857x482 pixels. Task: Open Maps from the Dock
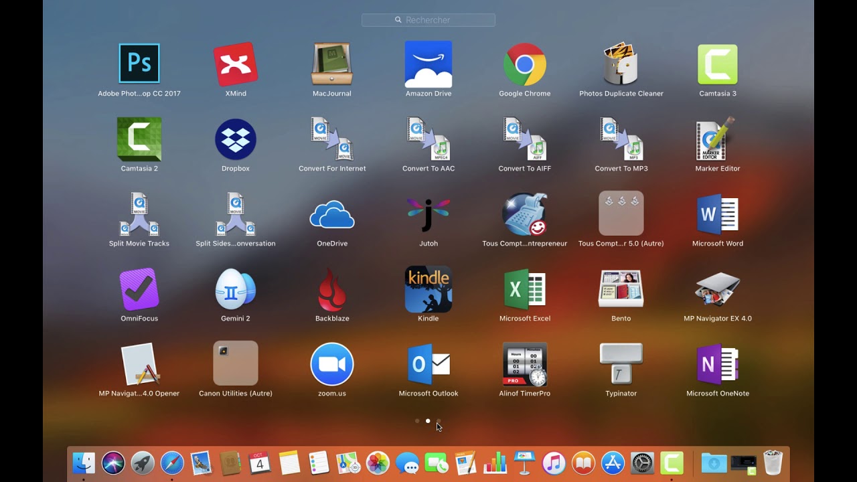pos(348,463)
